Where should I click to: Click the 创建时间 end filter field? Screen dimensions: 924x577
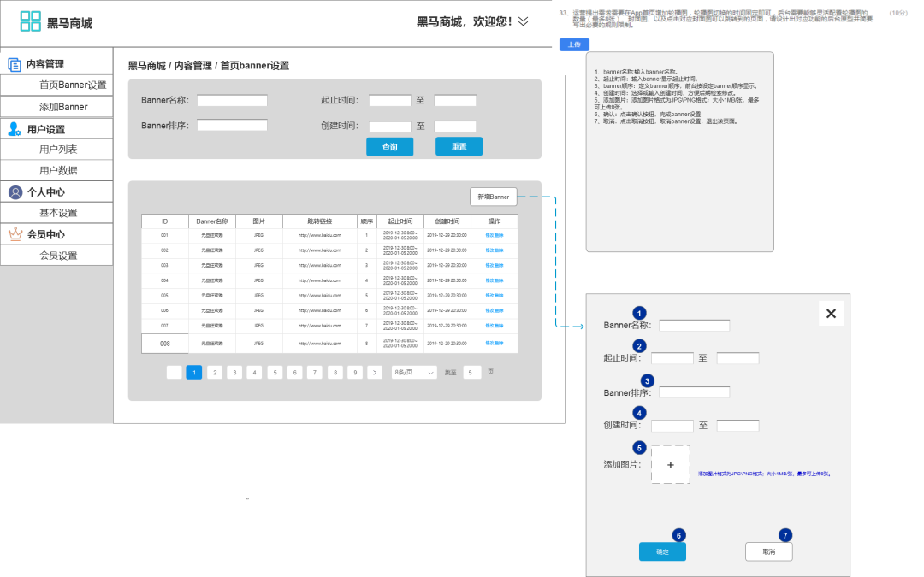tap(455, 126)
